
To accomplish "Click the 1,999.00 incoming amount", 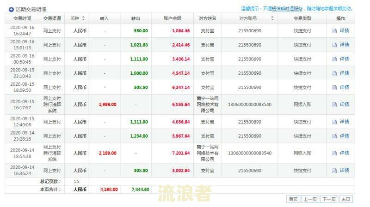I will 108,105.
